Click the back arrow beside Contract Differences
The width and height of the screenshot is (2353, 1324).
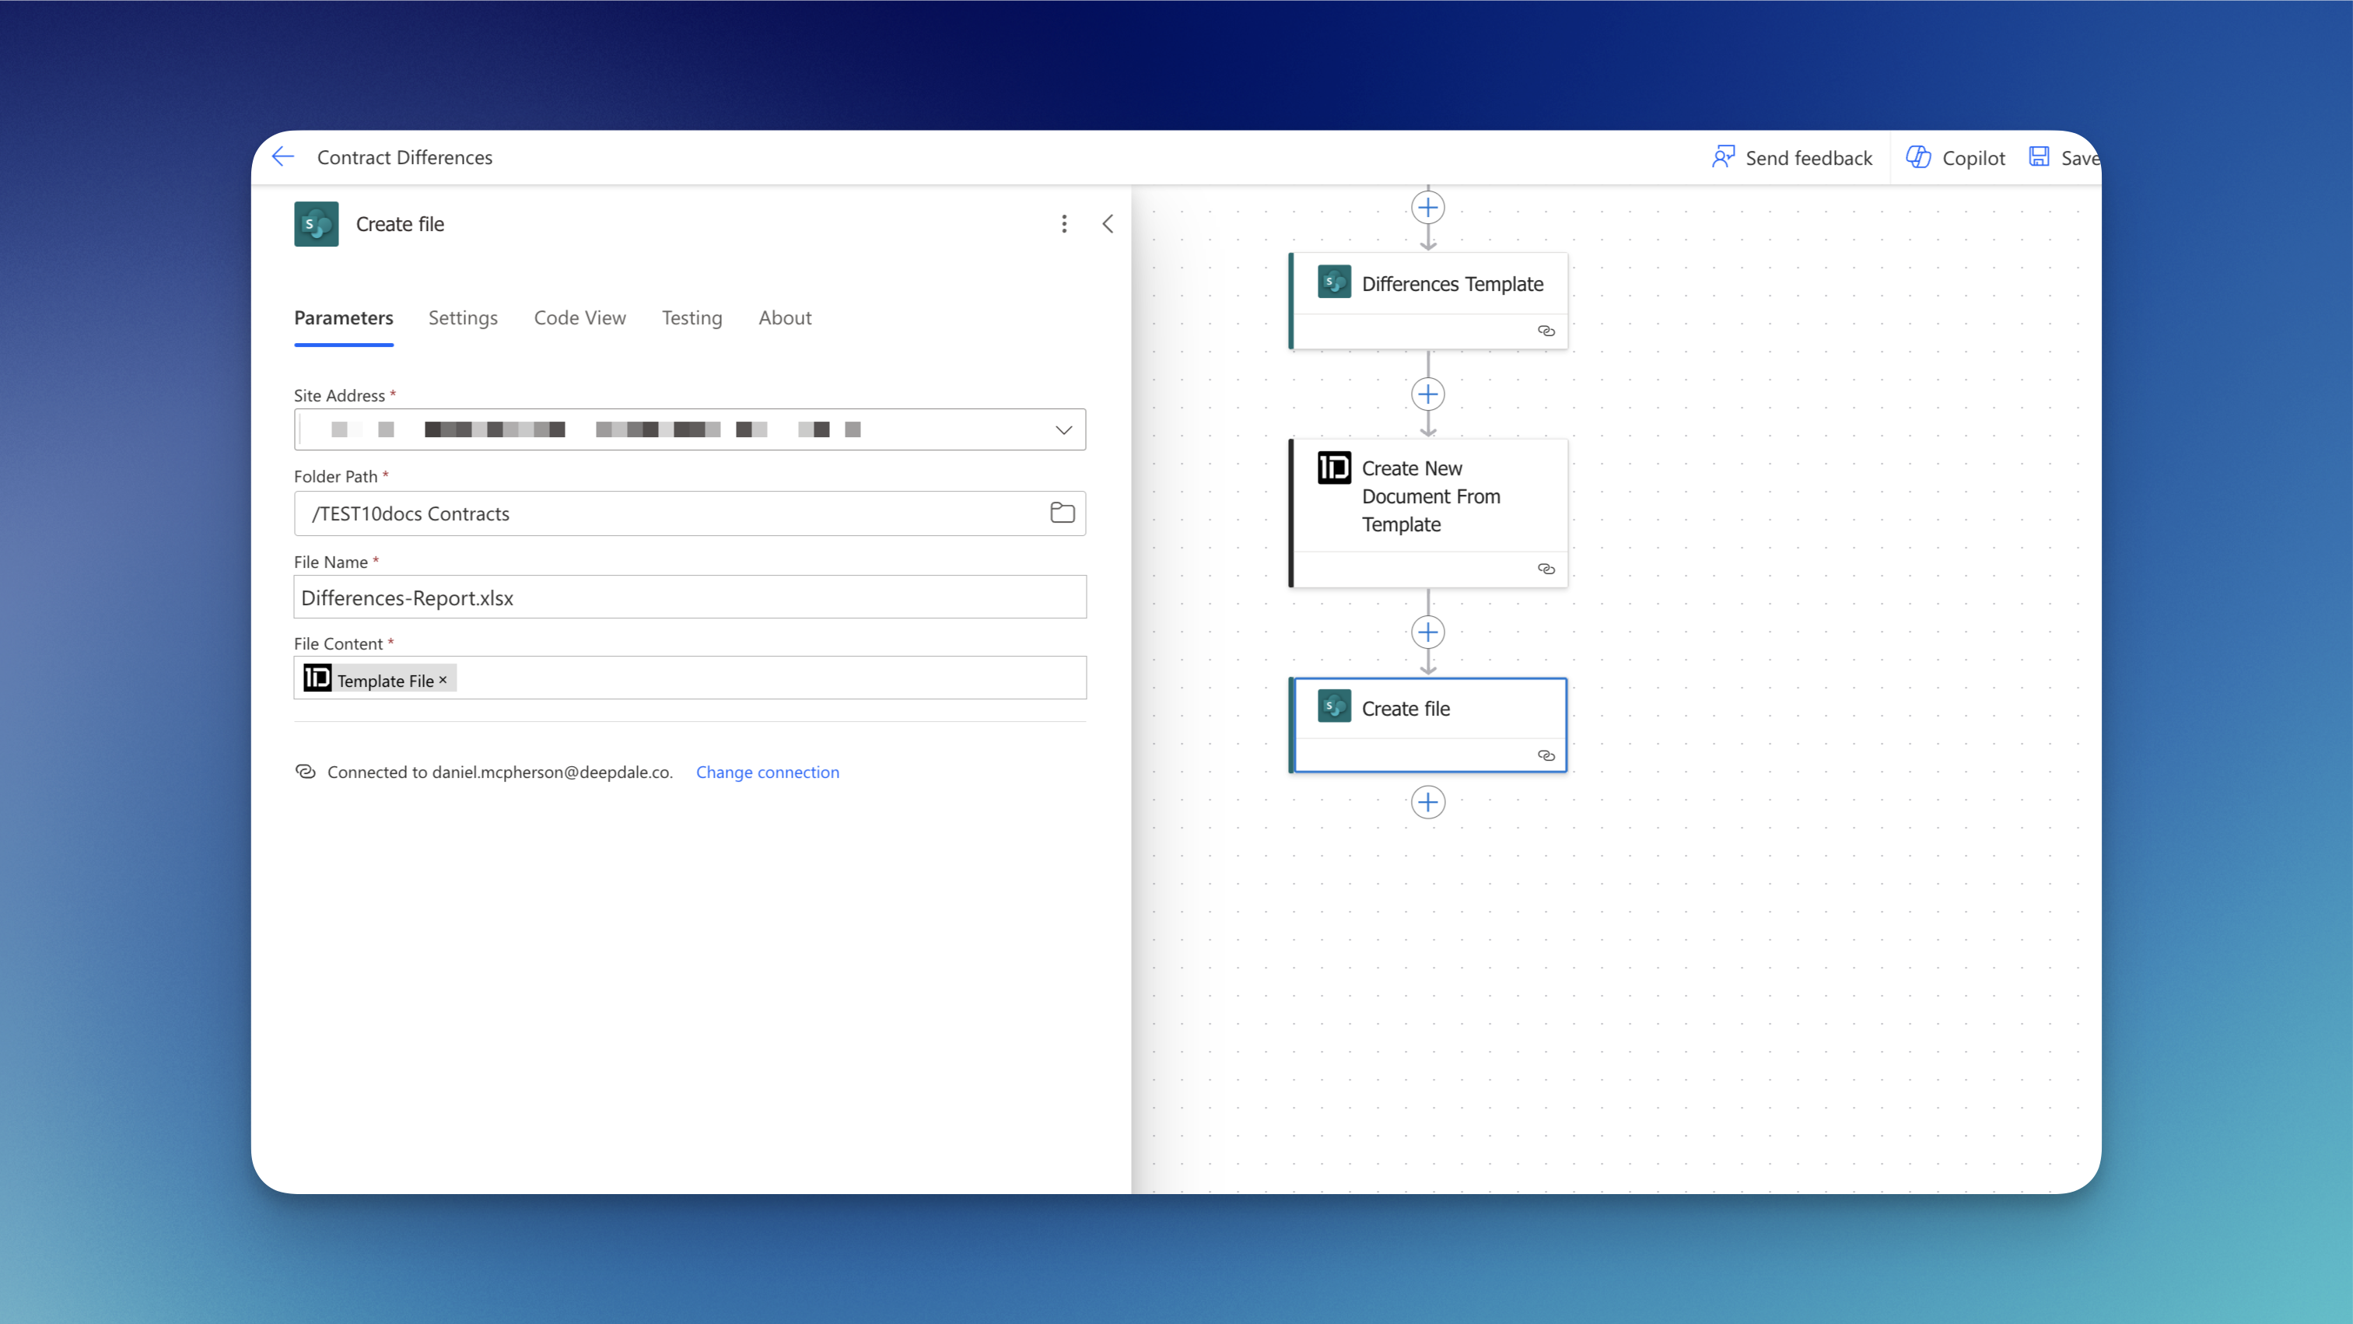(x=283, y=156)
